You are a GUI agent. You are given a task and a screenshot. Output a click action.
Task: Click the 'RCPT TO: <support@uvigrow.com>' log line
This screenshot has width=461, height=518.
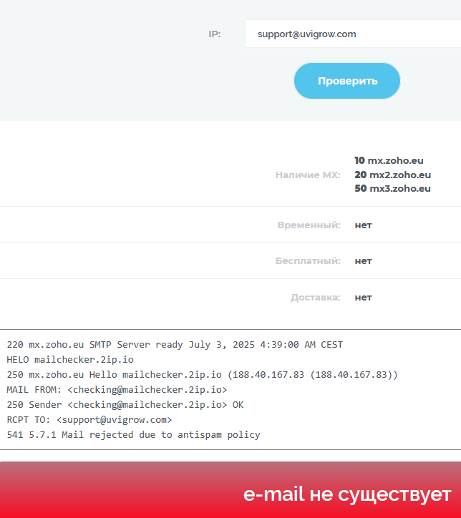(x=89, y=419)
